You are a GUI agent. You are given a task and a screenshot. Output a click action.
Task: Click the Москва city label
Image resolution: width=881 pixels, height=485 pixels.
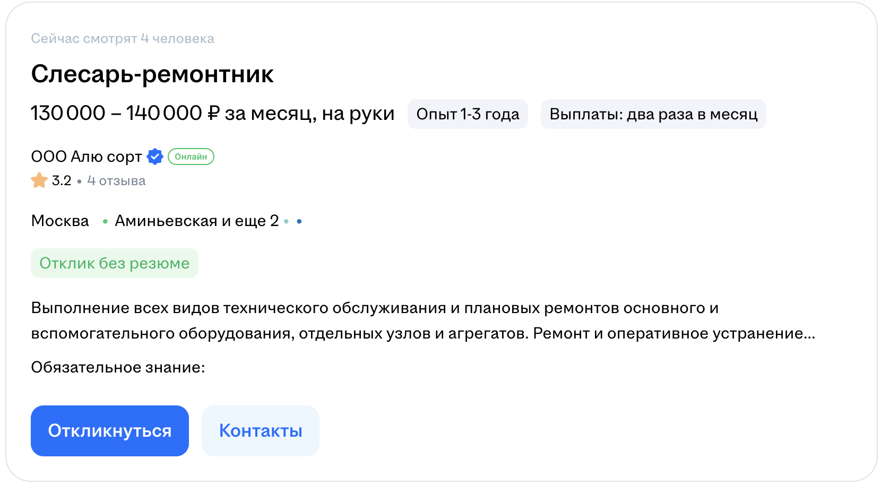coord(60,221)
